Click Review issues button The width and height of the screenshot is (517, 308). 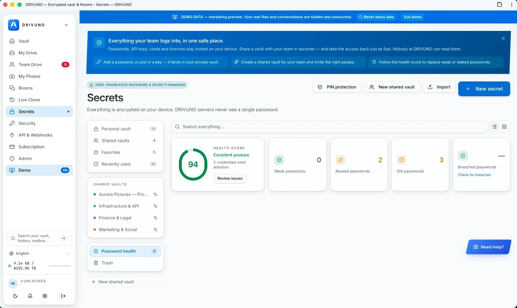tap(230, 178)
